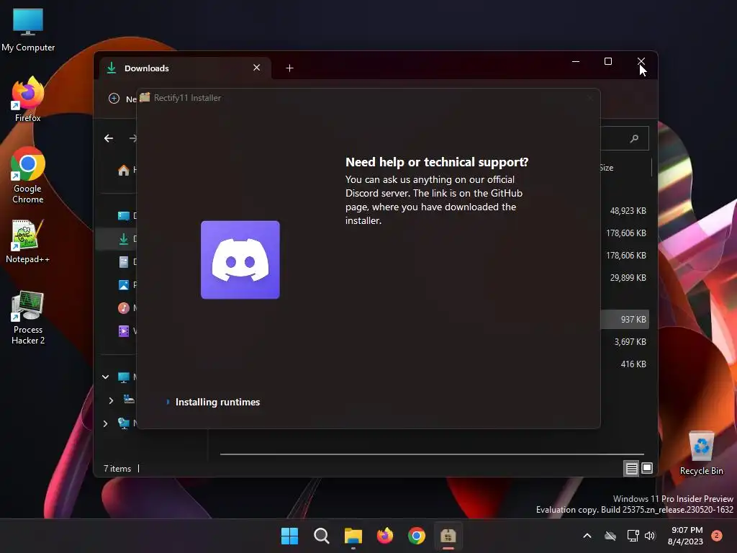Click the New button in Explorer toolbar
Screen dimensions: 737x553
(122, 99)
